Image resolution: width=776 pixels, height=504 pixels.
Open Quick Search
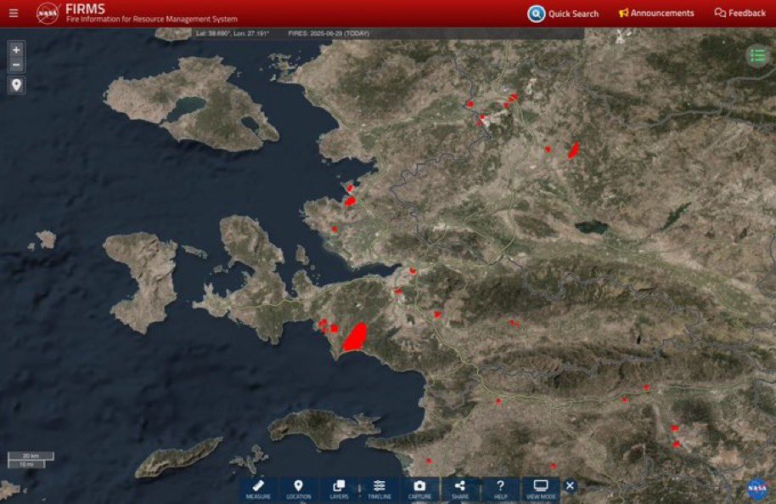(x=563, y=14)
